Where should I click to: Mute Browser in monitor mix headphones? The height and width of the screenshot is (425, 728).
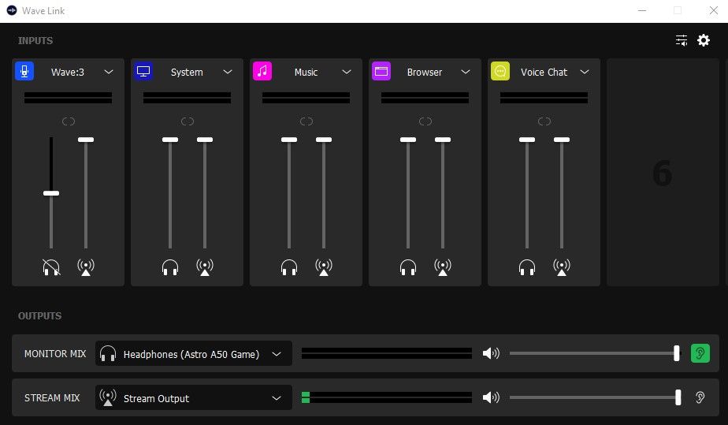(408, 267)
